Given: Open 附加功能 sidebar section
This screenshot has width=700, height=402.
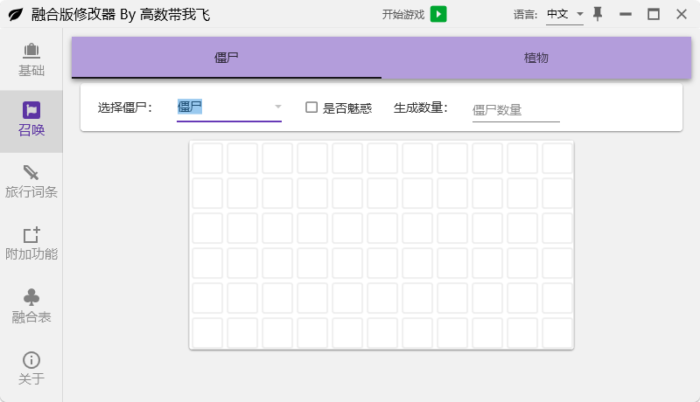Looking at the screenshot, I should (x=31, y=244).
